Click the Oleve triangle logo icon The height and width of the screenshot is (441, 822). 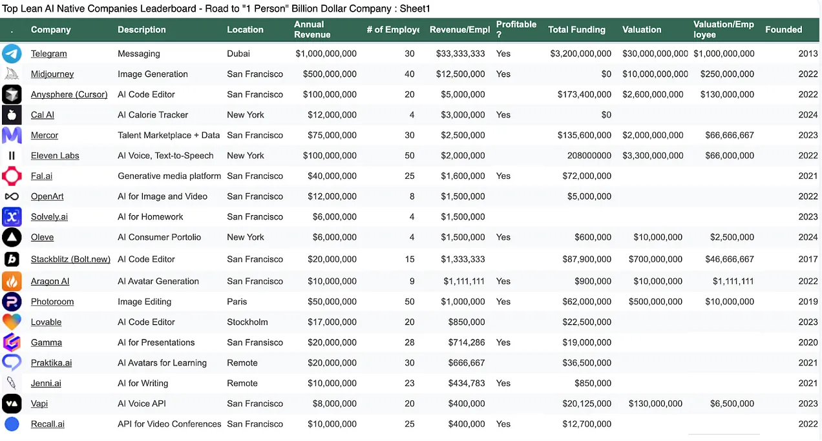12,237
